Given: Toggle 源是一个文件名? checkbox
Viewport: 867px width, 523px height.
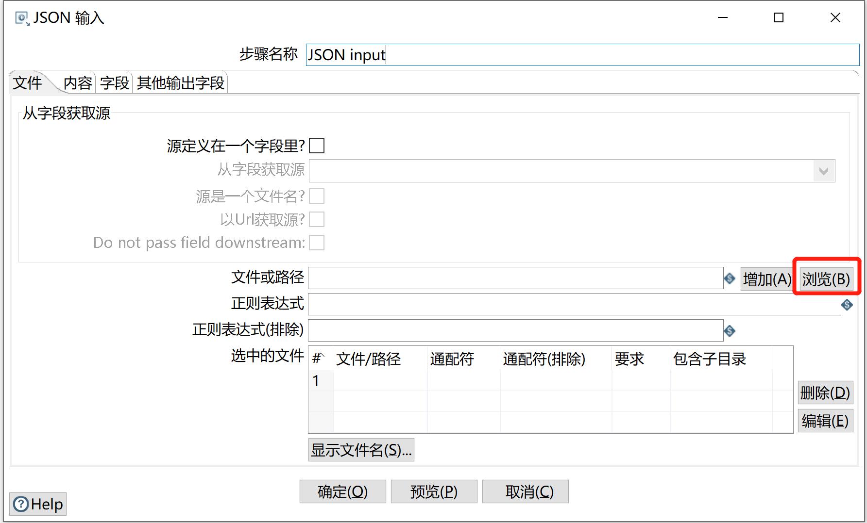Looking at the screenshot, I should click(x=317, y=196).
